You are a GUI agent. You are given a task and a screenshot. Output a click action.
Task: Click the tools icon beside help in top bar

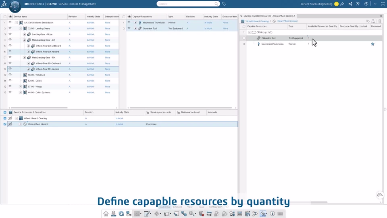(358, 4)
